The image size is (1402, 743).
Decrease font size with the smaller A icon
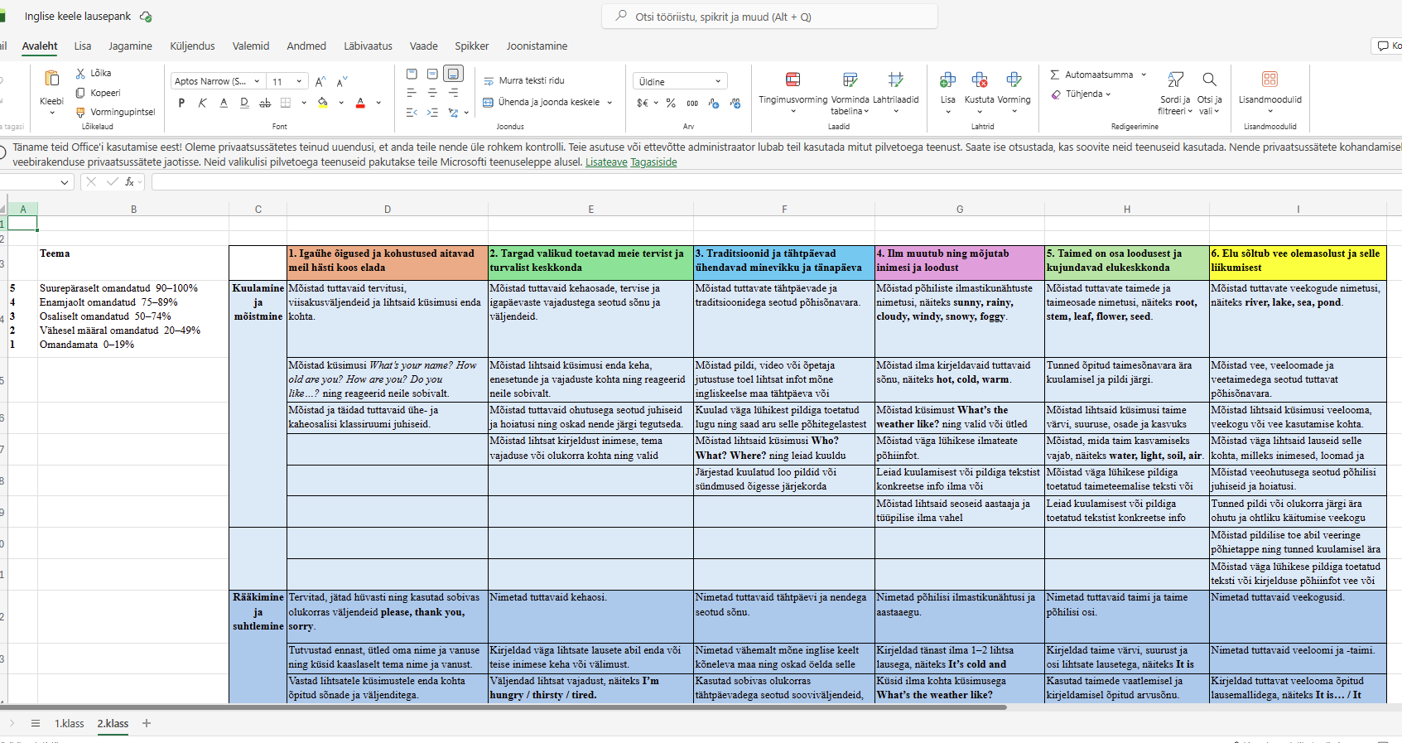tap(341, 81)
